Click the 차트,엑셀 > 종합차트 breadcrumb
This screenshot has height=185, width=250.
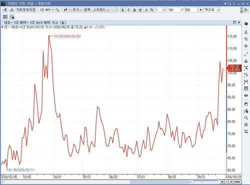[34, 3]
